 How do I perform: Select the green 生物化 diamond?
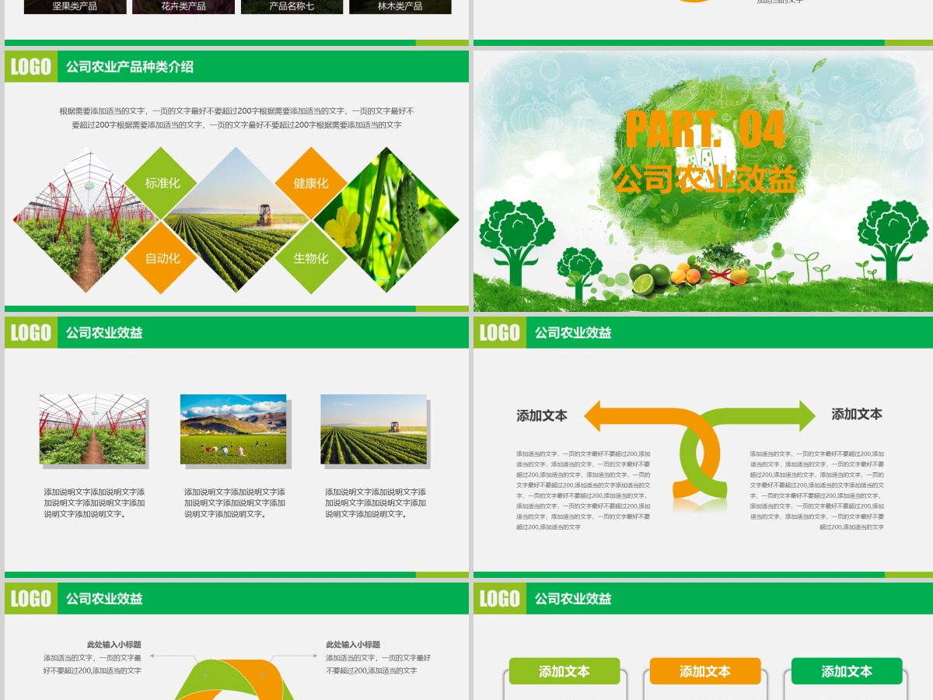pyautogui.click(x=311, y=257)
